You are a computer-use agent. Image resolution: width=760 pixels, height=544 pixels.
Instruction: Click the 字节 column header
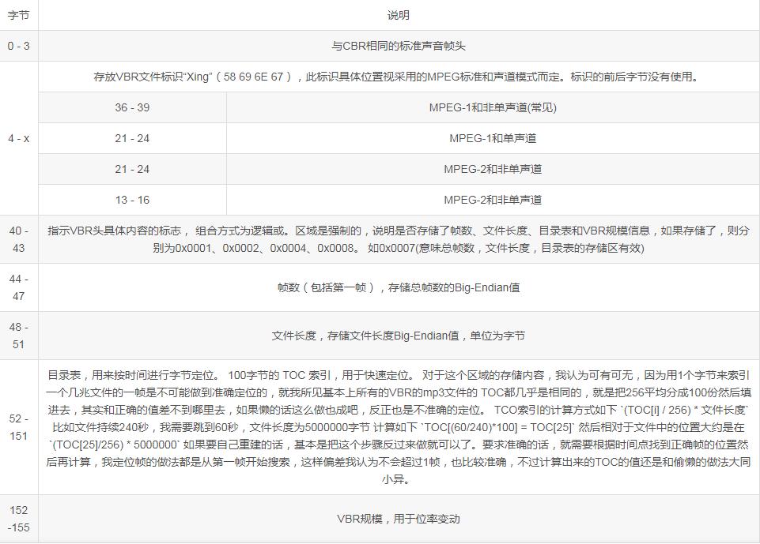click(20, 13)
